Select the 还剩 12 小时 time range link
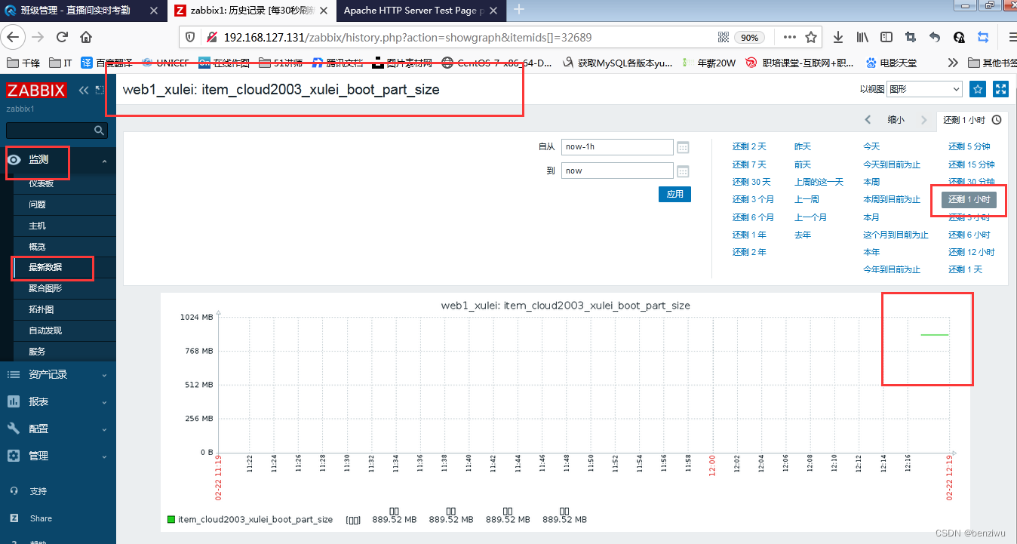 (x=972, y=252)
